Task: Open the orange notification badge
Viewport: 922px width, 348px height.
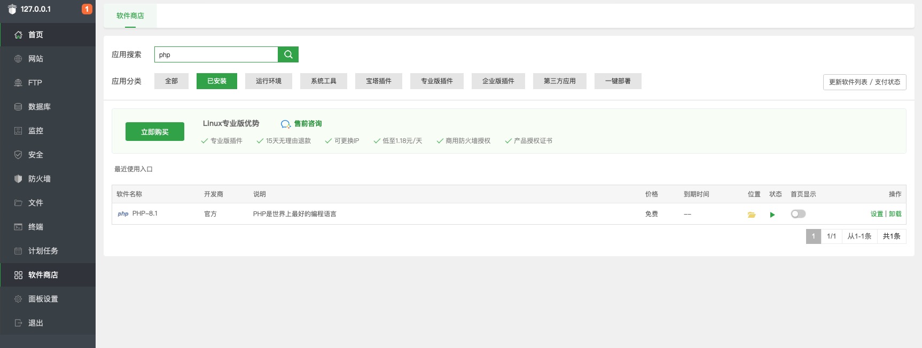Action: tap(87, 9)
